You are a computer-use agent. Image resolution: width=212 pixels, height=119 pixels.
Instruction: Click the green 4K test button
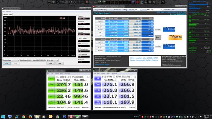[51, 96]
